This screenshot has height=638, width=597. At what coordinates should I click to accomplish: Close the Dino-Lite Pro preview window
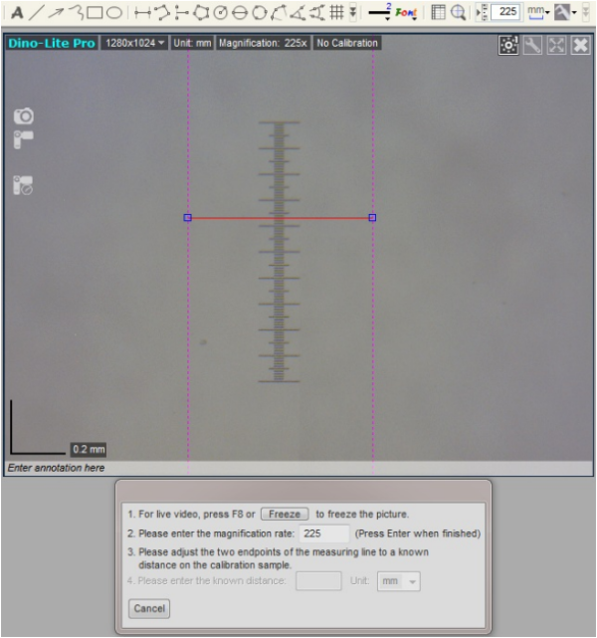(x=580, y=45)
